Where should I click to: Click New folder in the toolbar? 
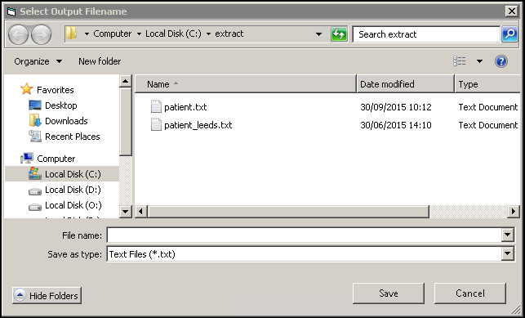[x=100, y=61]
